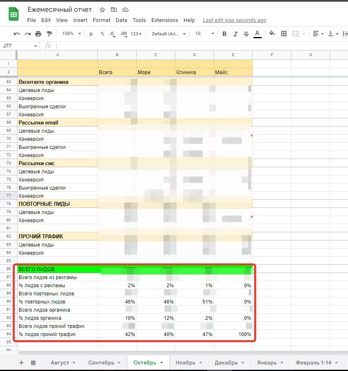Open the Insert menu
Viewport: 348px width, 371px height.
click(80, 20)
